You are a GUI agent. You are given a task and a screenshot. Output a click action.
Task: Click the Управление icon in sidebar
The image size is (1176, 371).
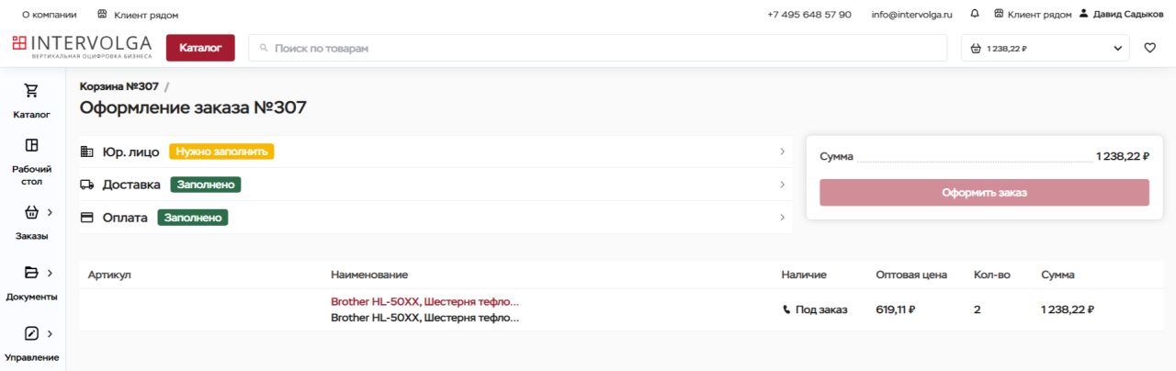pyautogui.click(x=31, y=333)
